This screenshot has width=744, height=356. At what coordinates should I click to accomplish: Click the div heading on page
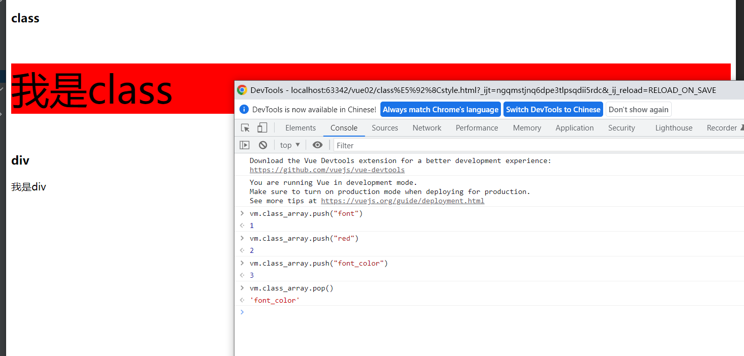point(20,160)
